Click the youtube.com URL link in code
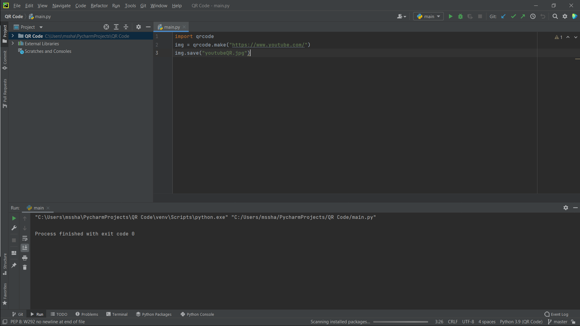The height and width of the screenshot is (326, 580). click(x=268, y=45)
